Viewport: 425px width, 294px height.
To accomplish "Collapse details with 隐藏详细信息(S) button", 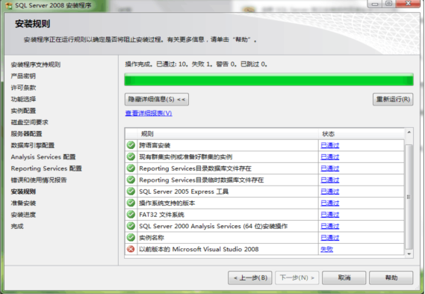I will tap(157, 99).
